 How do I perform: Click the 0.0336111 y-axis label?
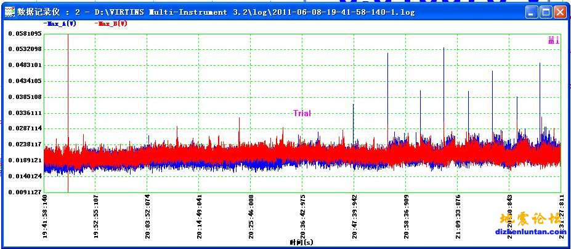(x=25, y=113)
